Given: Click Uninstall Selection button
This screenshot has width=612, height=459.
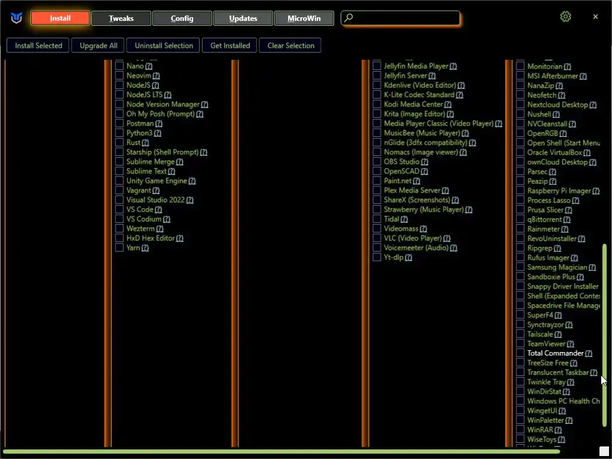Looking at the screenshot, I should coord(164,45).
